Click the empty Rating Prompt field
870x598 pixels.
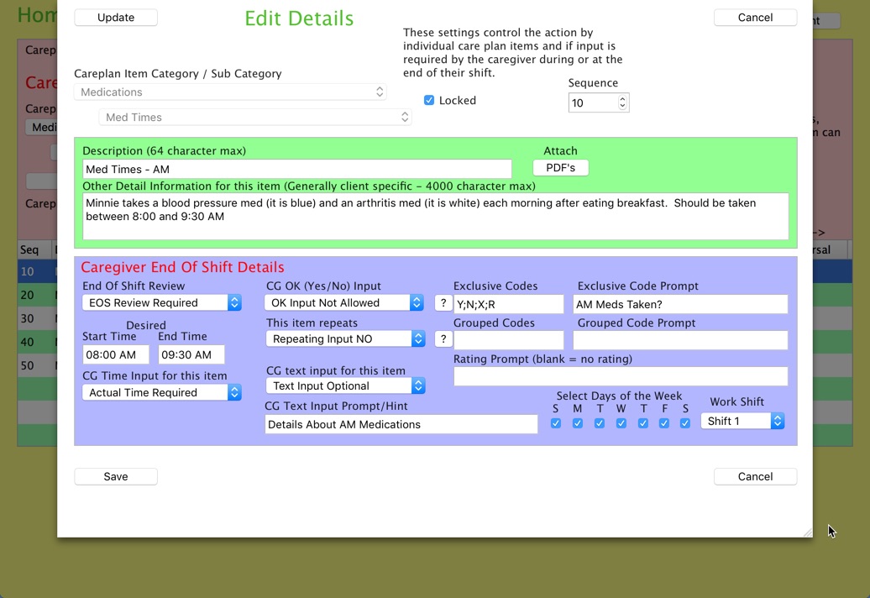pyautogui.click(x=621, y=376)
